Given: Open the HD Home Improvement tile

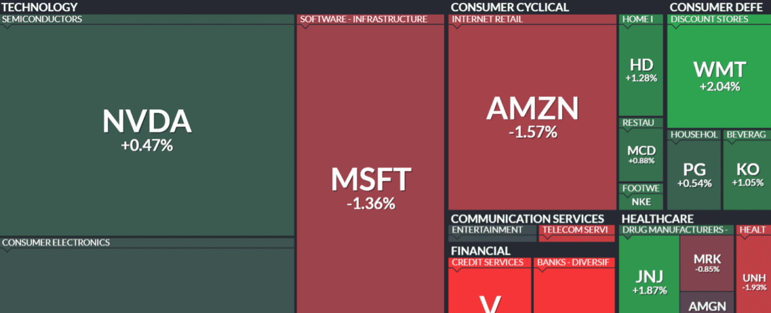Looking at the screenshot, I should click(x=641, y=70).
